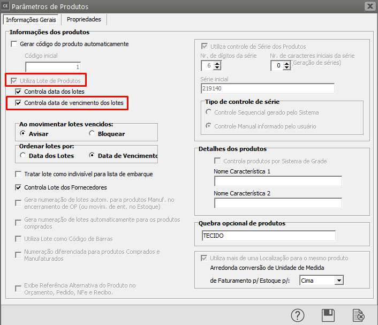Choose Data dos Lotes ordering option
The width and height of the screenshot is (378, 325).
pyautogui.click(x=23, y=155)
